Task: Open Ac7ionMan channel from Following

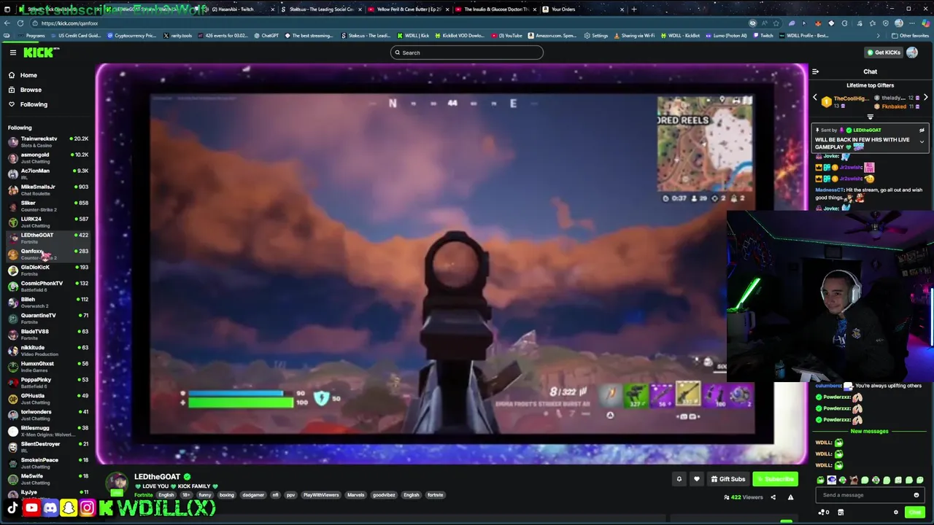Action: [47, 174]
